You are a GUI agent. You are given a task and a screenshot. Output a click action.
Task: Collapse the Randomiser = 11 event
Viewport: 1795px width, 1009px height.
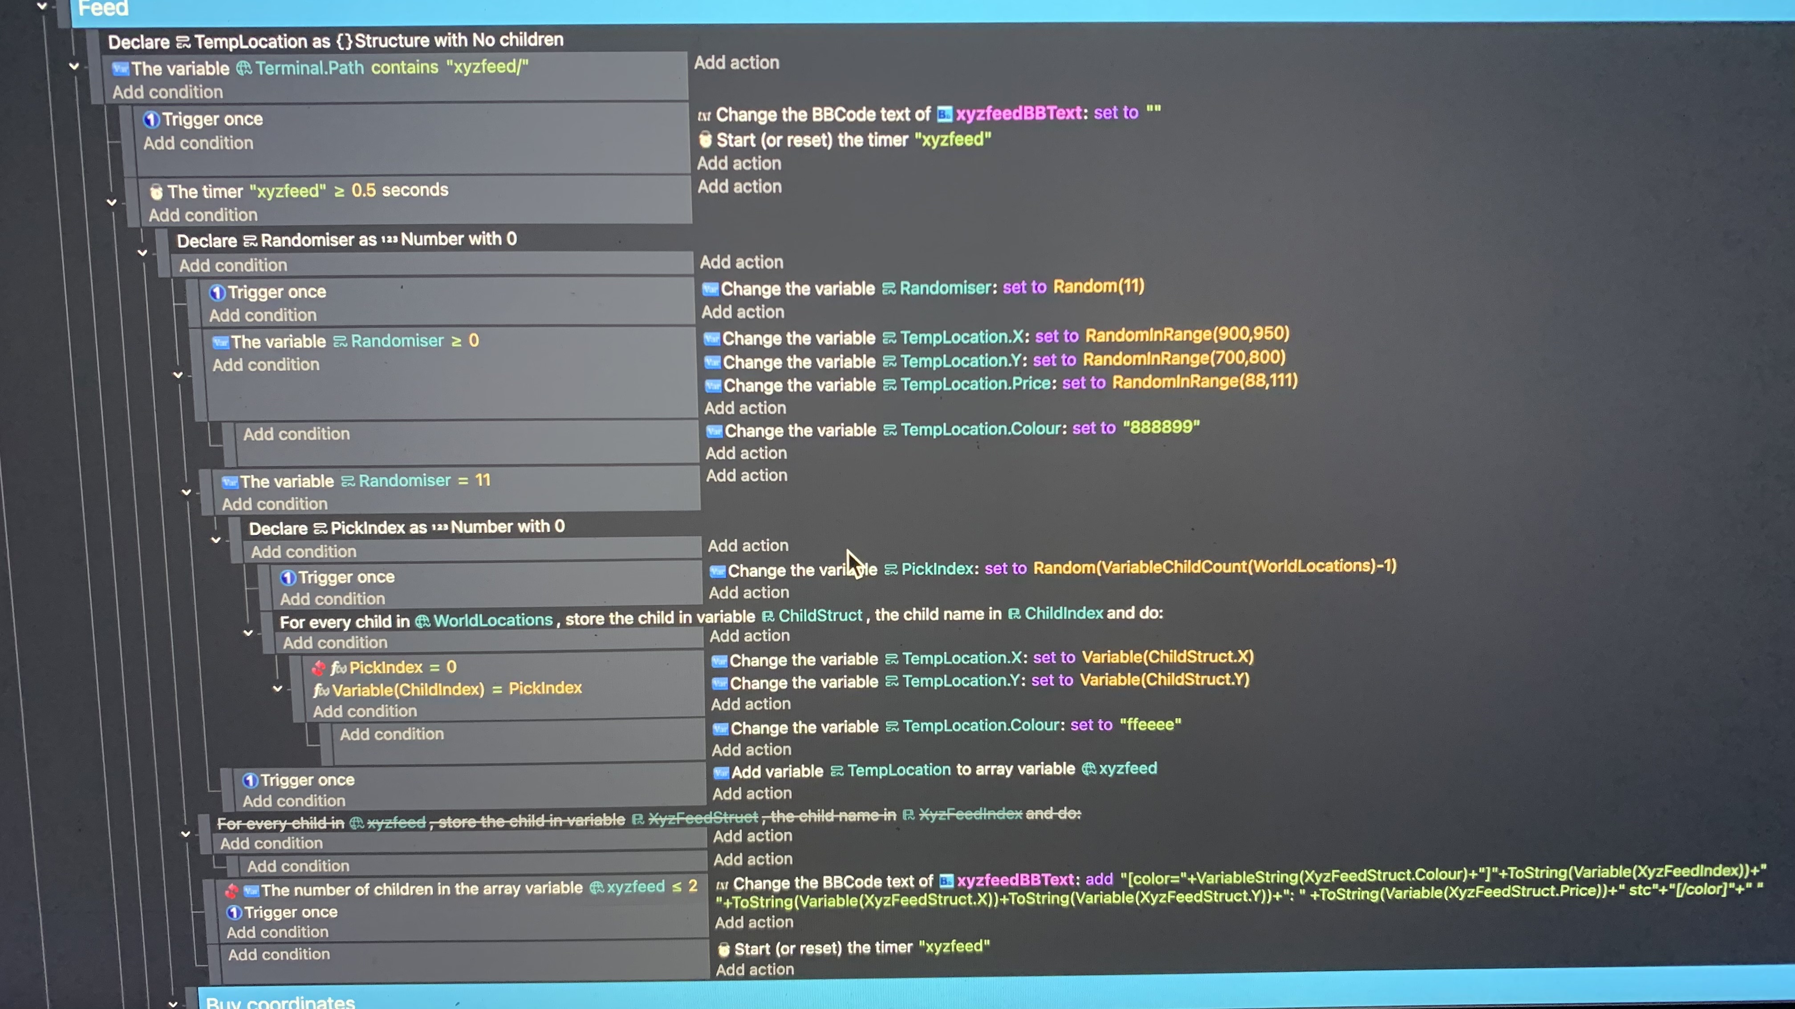coord(186,492)
